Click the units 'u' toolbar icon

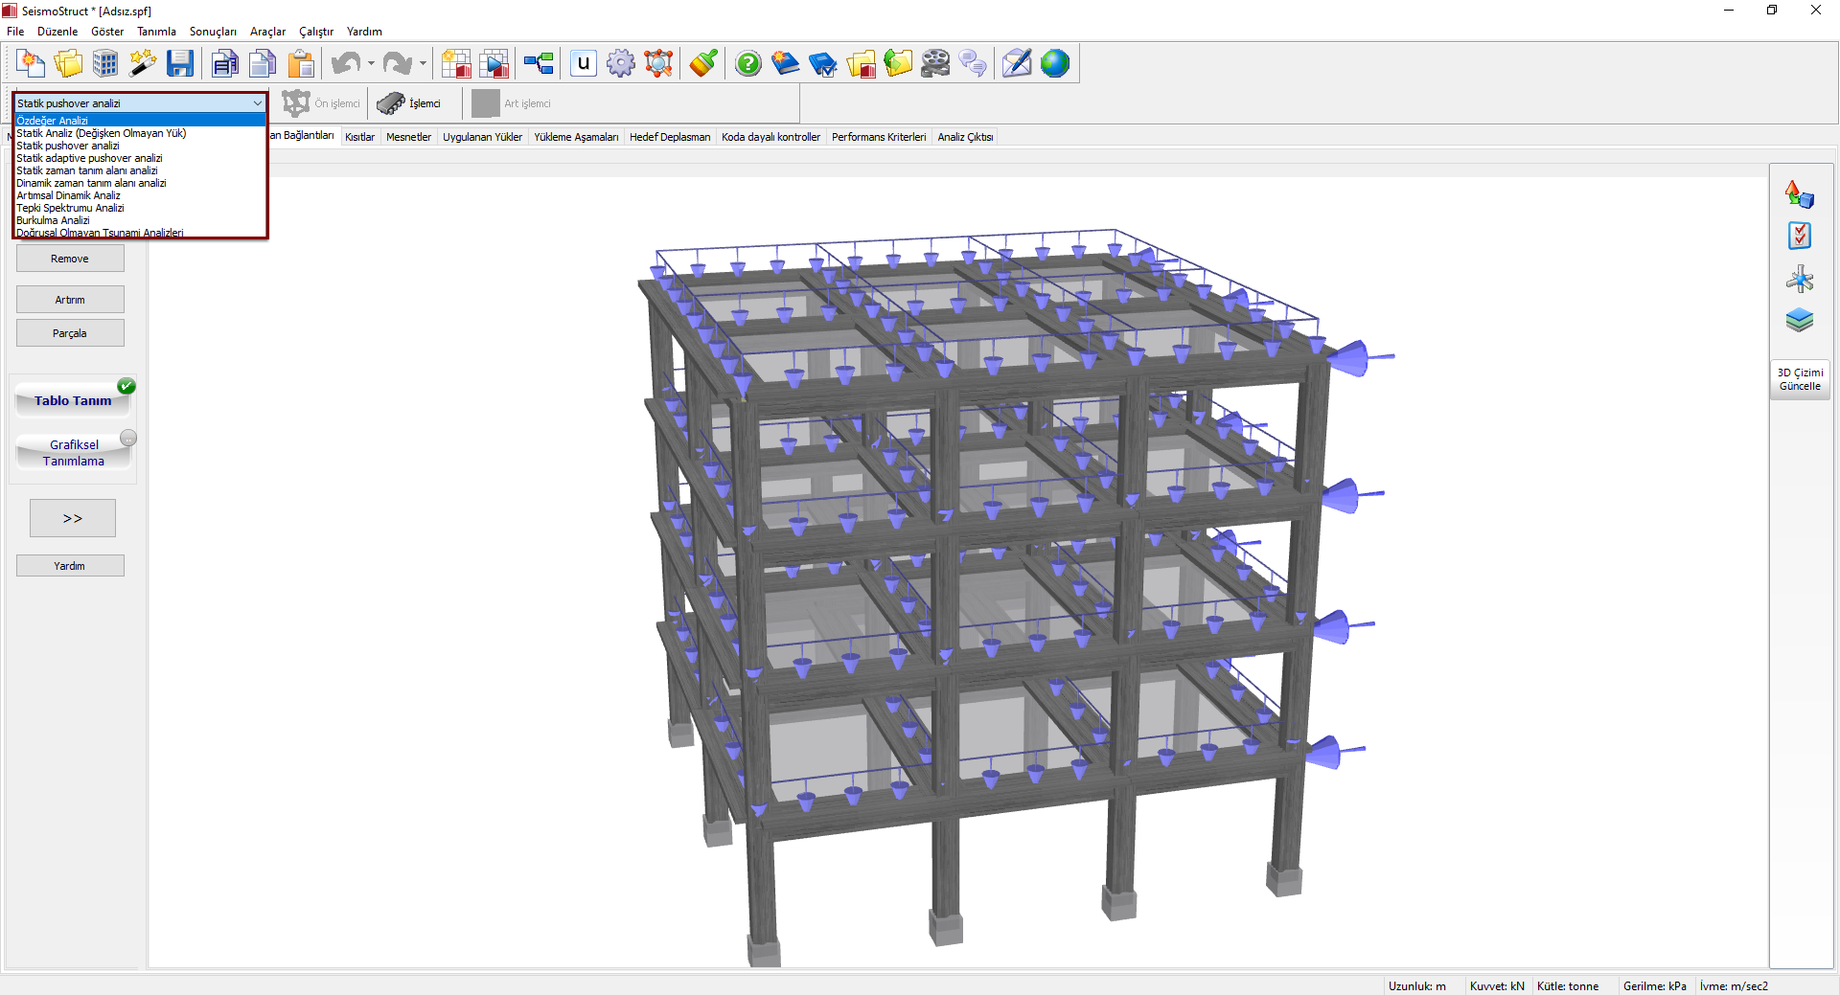(583, 64)
